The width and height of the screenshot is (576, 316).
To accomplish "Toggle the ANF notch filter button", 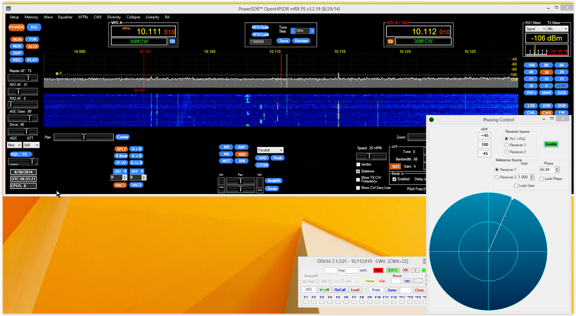I will [x=242, y=147].
